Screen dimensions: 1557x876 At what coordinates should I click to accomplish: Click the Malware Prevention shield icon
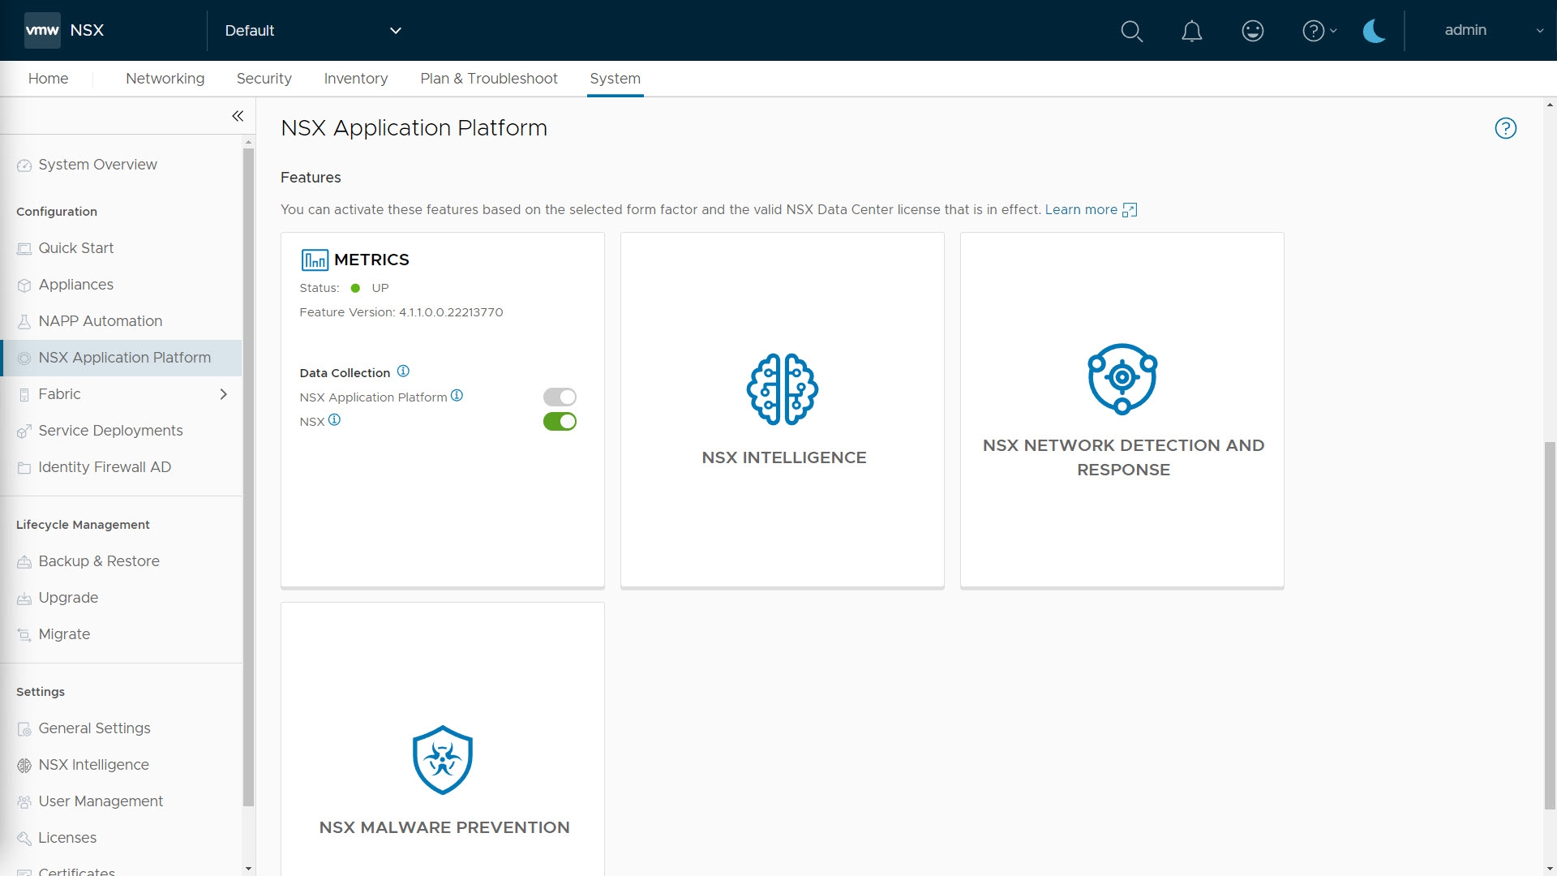pyautogui.click(x=442, y=760)
